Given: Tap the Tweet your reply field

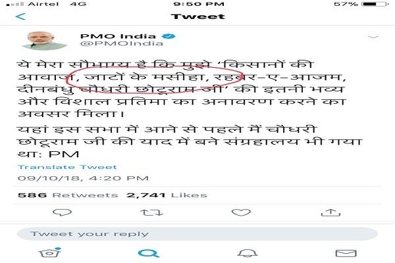Looking at the screenshot, I should [x=197, y=234].
